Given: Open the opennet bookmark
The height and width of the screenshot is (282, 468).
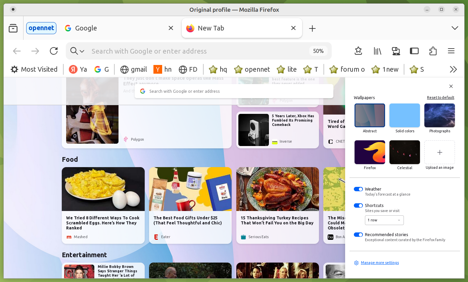Looking at the screenshot, I should tap(252, 69).
